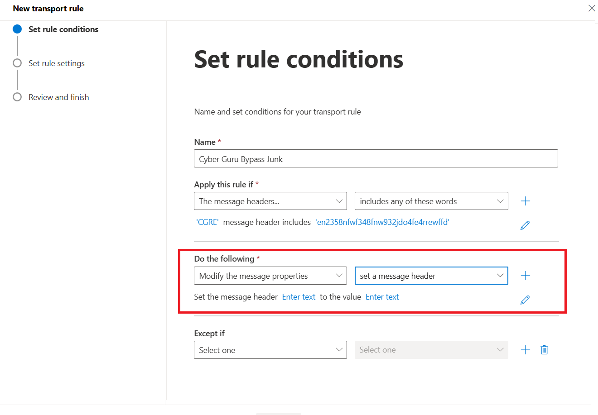
Task: Select the 'Set rule conditions' wizard step
Action: (x=63, y=29)
